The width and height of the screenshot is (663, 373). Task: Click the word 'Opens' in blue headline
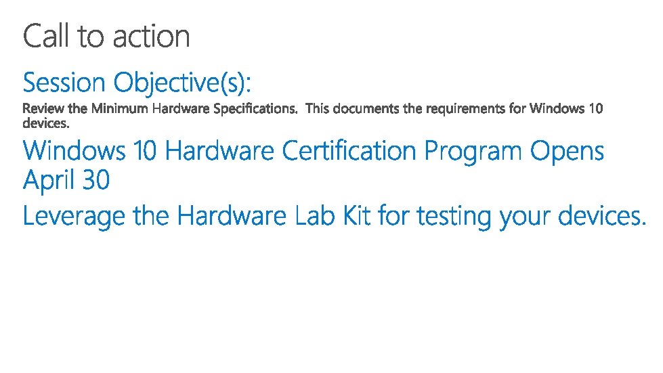[567, 152]
